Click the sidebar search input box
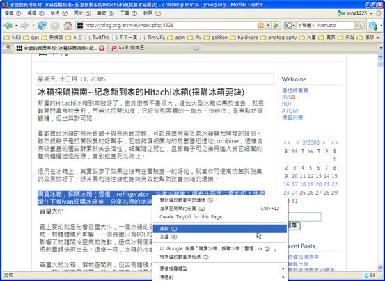Viewport: 385px width, 281px height. 304,217
